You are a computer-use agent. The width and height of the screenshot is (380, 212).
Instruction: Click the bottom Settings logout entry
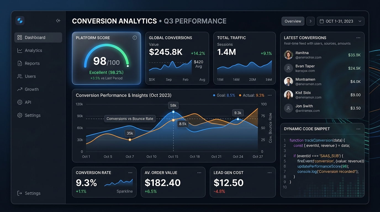(x=38, y=193)
